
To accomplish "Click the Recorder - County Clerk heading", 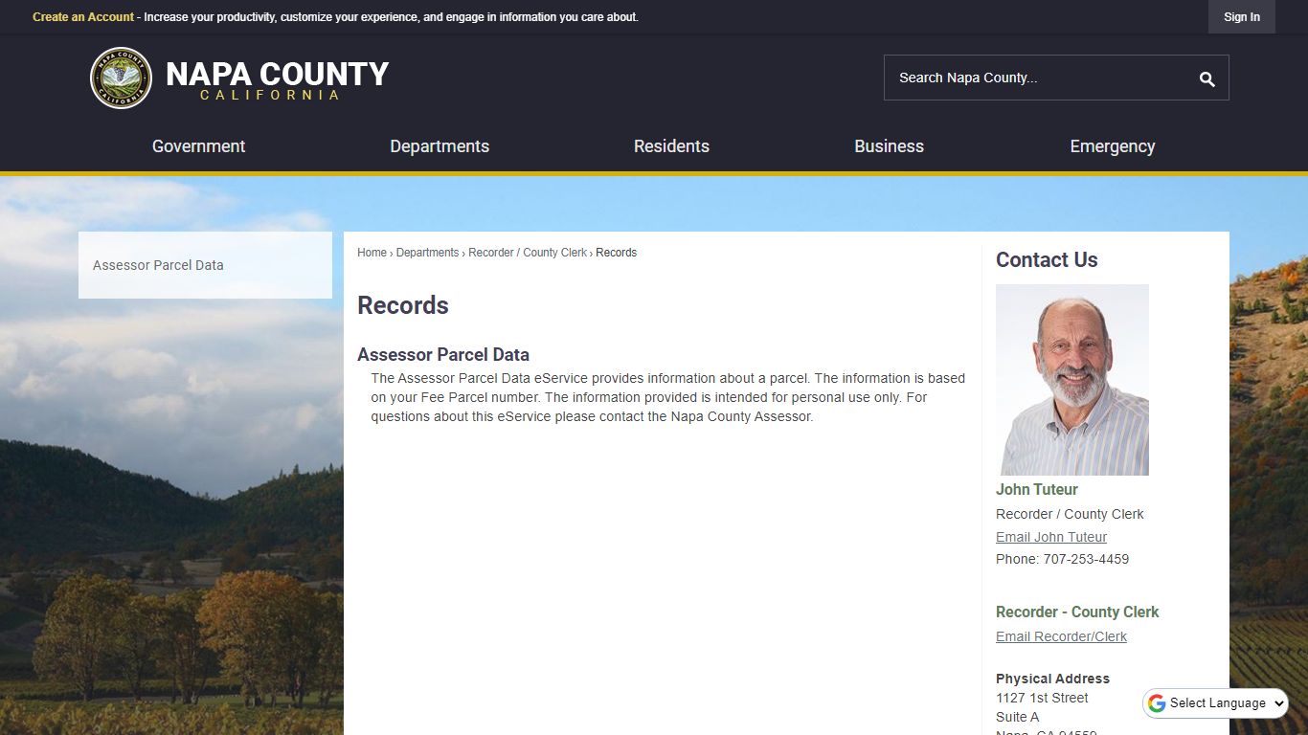I will coord(1077,612).
